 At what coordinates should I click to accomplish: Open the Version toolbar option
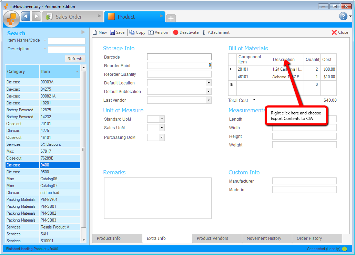point(158,32)
